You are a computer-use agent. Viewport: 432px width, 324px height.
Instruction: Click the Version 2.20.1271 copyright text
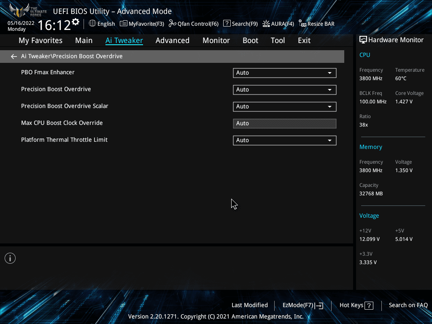216,316
